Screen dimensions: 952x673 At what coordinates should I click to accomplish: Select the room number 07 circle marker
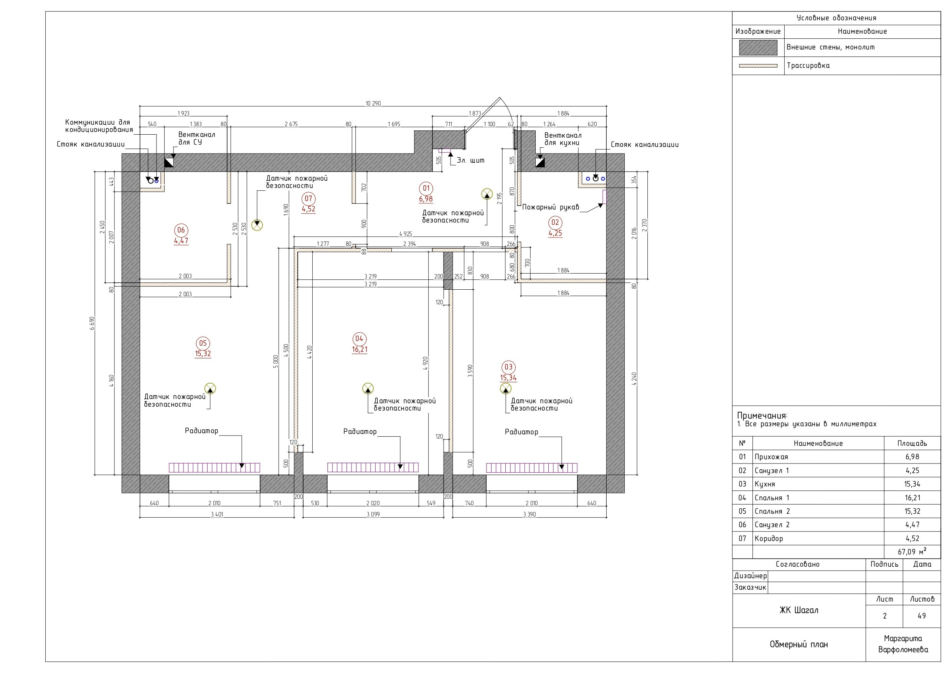tap(309, 199)
